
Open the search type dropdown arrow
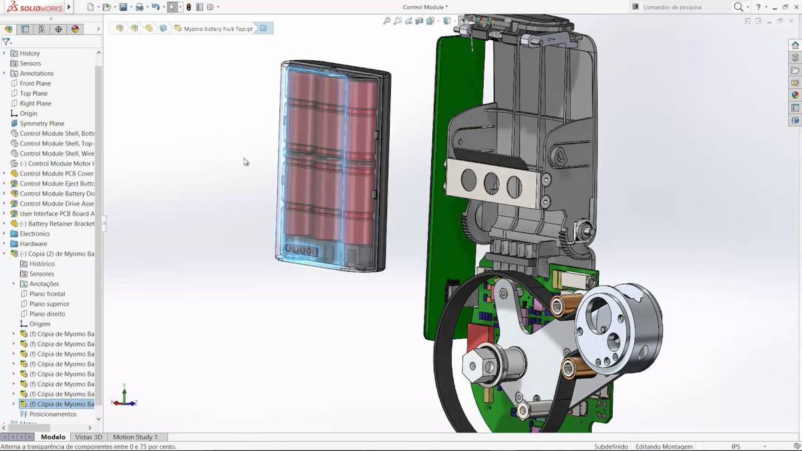tap(748, 7)
